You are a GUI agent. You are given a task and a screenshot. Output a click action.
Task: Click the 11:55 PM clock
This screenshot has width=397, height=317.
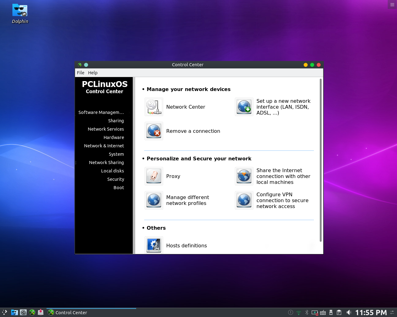pyautogui.click(x=371, y=313)
